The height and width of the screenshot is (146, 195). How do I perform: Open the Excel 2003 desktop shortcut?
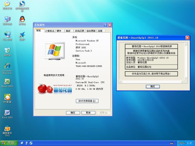coord(7,82)
